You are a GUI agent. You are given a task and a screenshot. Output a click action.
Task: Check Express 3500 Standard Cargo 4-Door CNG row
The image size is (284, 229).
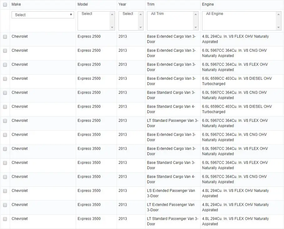(x=5, y=177)
